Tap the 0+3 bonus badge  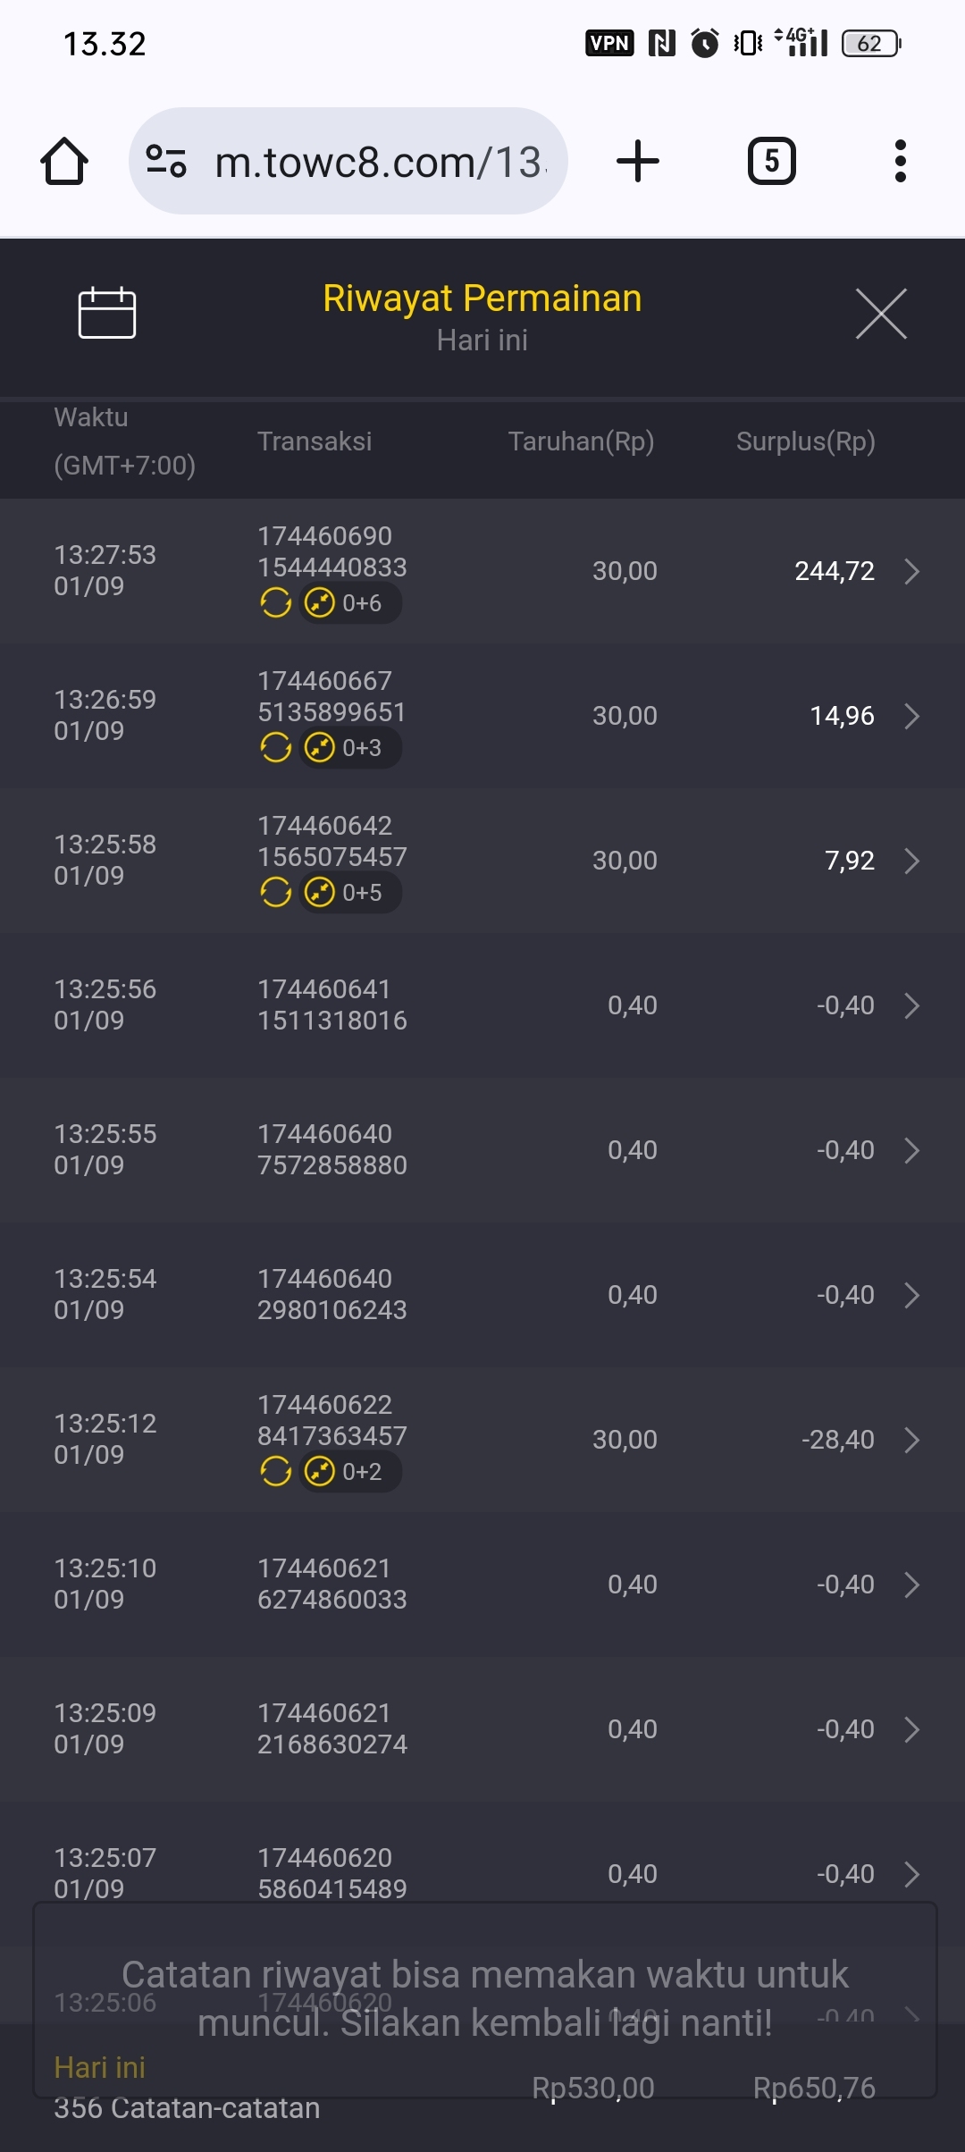pos(349,748)
